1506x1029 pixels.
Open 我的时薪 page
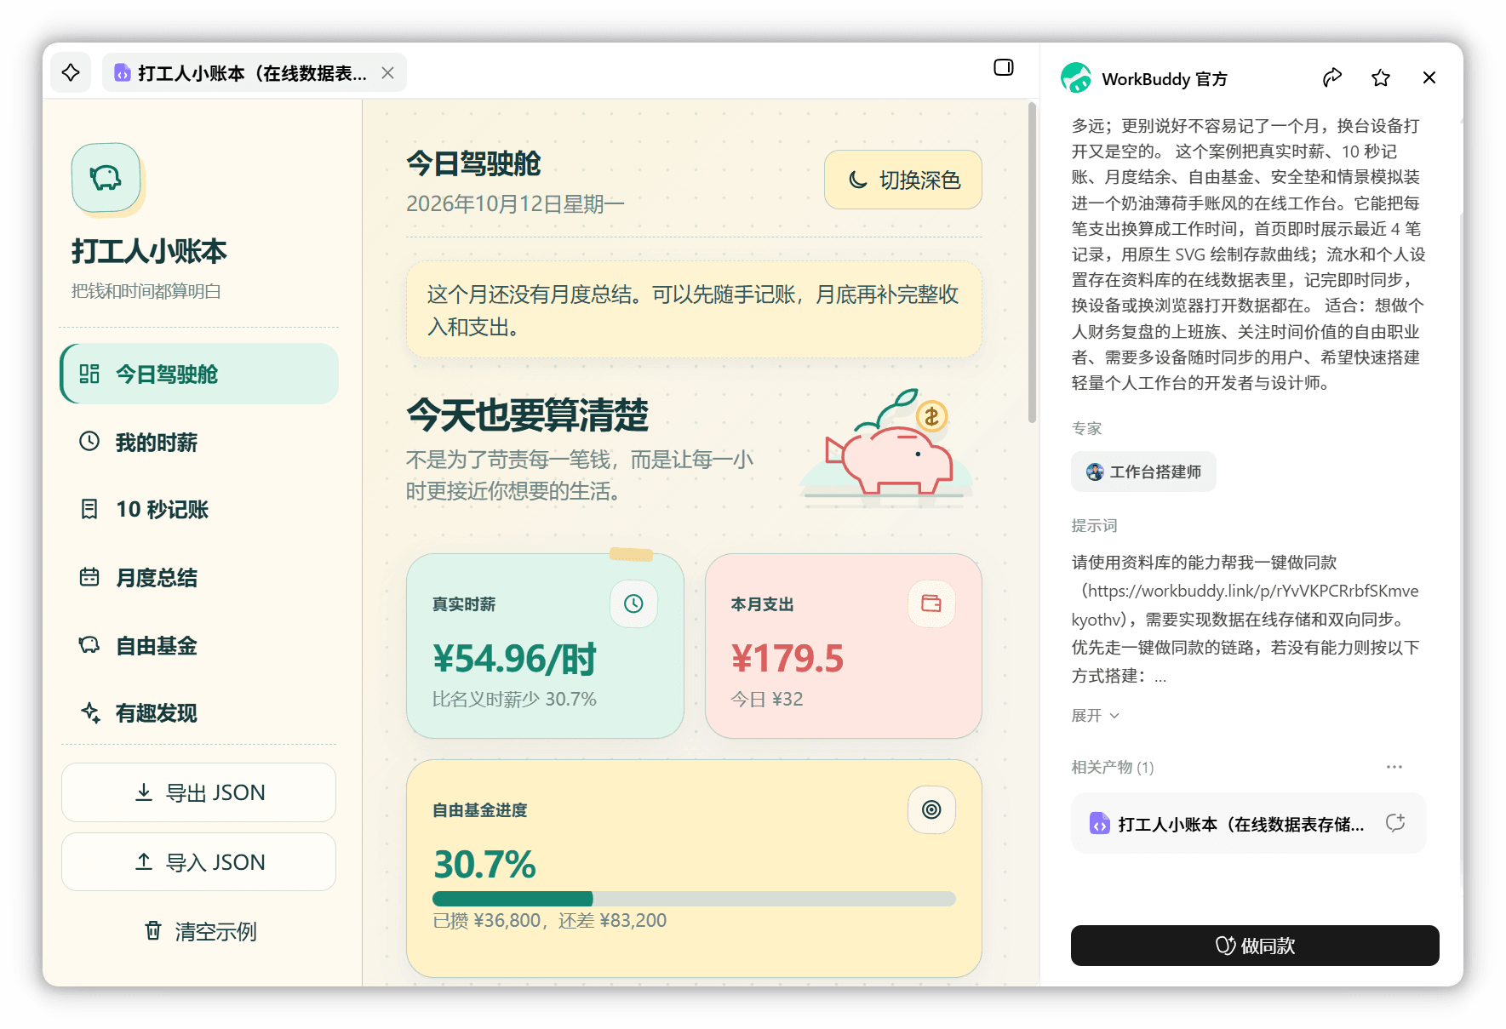click(199, 442)
